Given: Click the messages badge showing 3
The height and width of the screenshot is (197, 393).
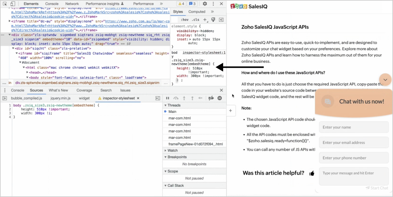Looking at the screenshot, I should 192,4.
